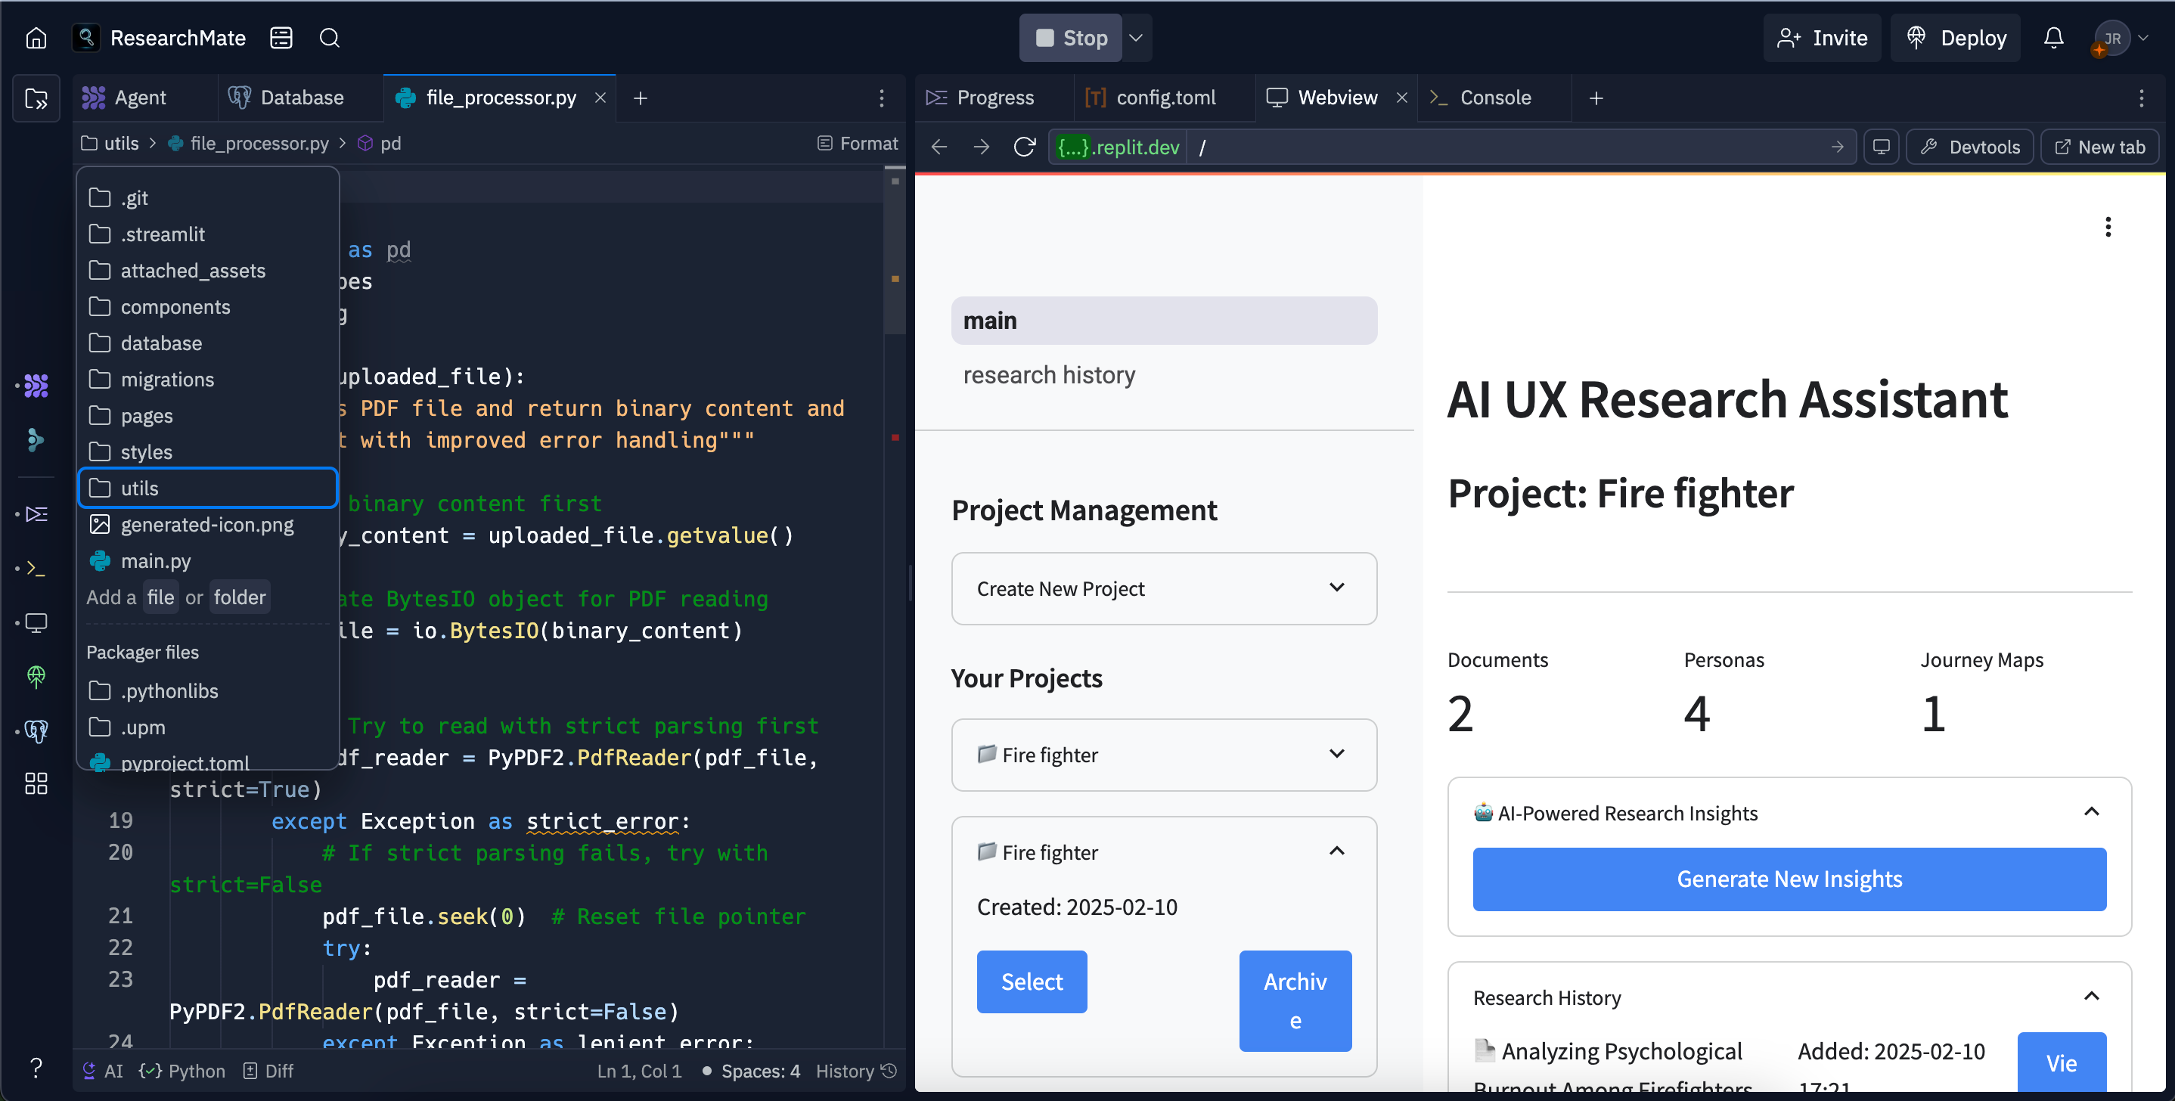Image resolution: width=2175 pixels, height=1101 pixels.
Task: Switch to the Console tab
Action: coord(1494,98)
